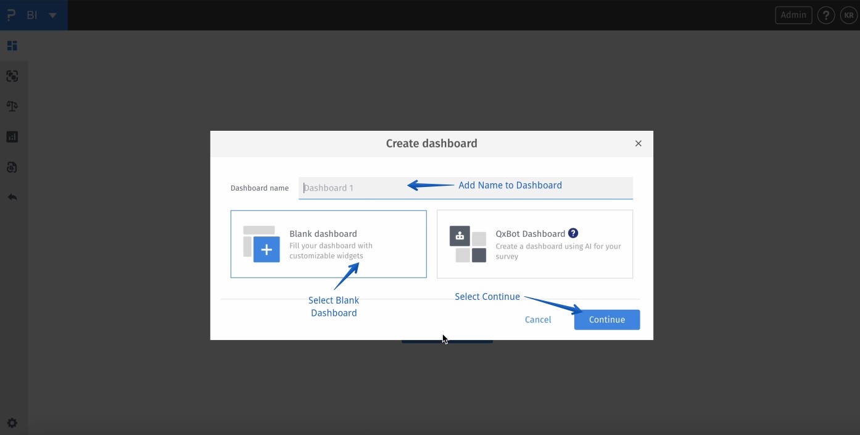This screenshot has width=860, height=435.
Task: Click the Admin button
Action: (x=793, y=15)
